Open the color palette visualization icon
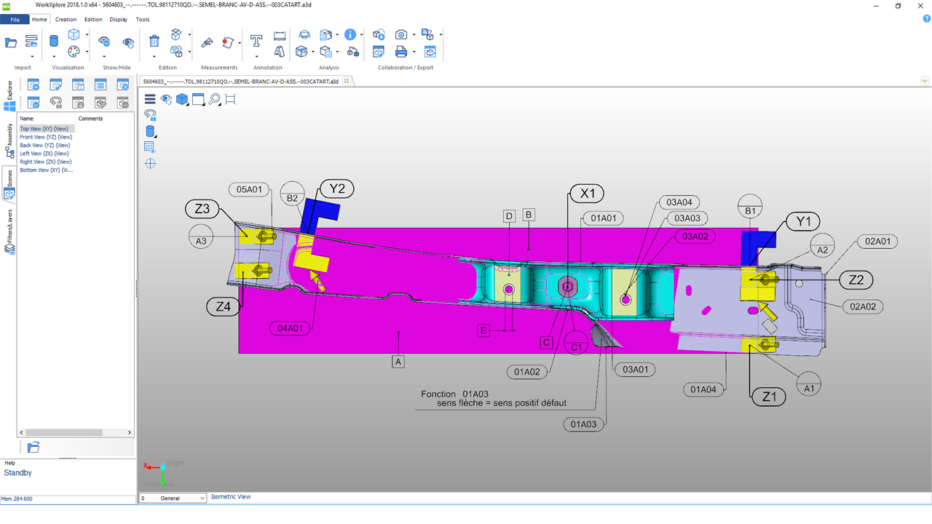Viewport: 932px width, 524px height. tap(74, 52)
